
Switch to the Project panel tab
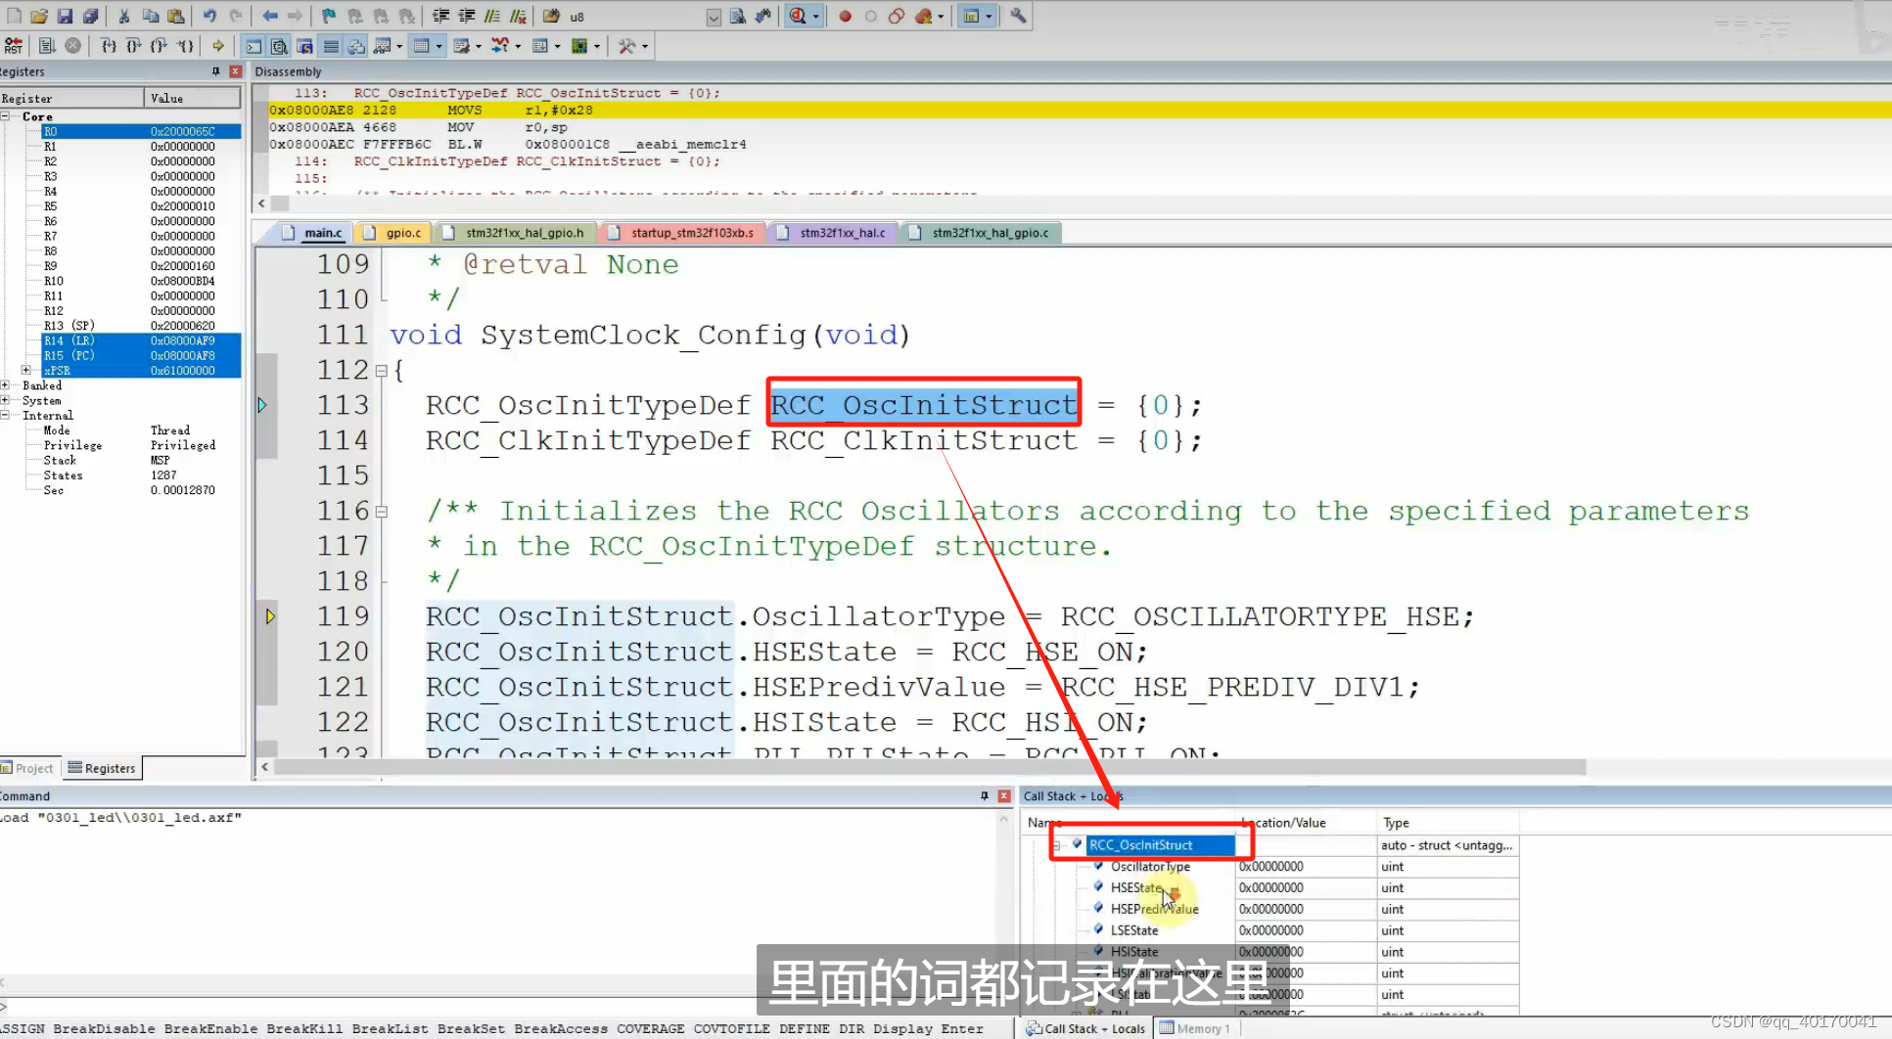point(27,768)
